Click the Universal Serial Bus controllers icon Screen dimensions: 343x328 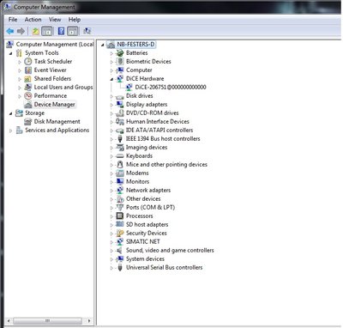[x=120, y=268]
